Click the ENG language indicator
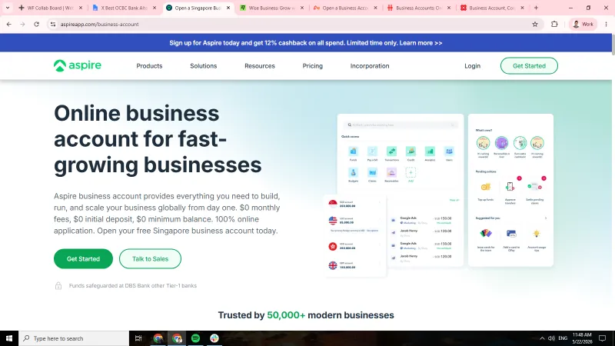Viewport: 615px width, 346px height. [x=563, y=338]
